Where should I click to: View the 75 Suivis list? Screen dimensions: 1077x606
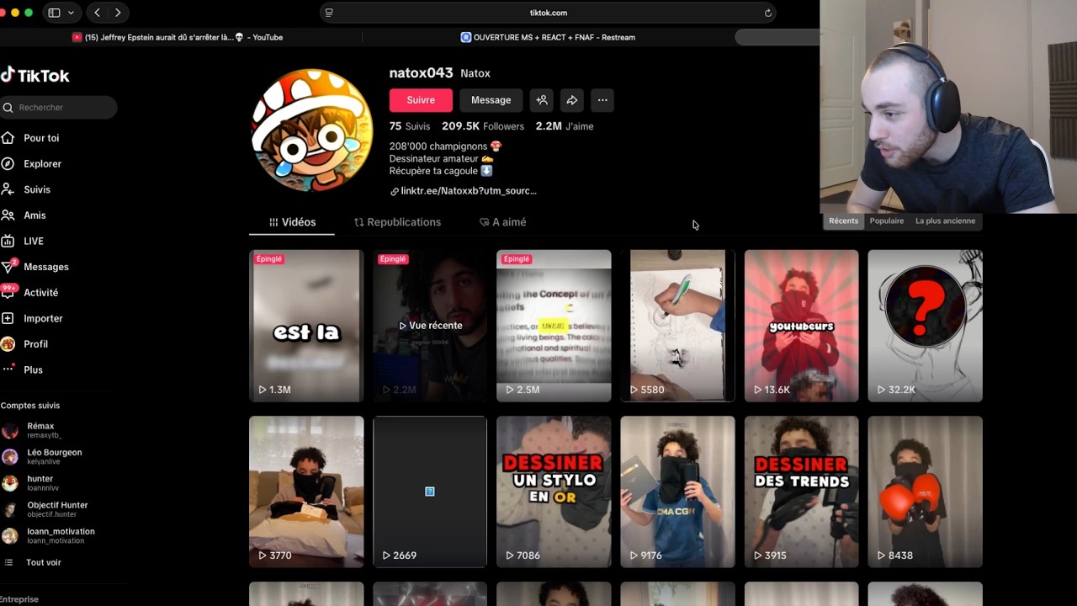pyautogui.click(x=410, y=126)
